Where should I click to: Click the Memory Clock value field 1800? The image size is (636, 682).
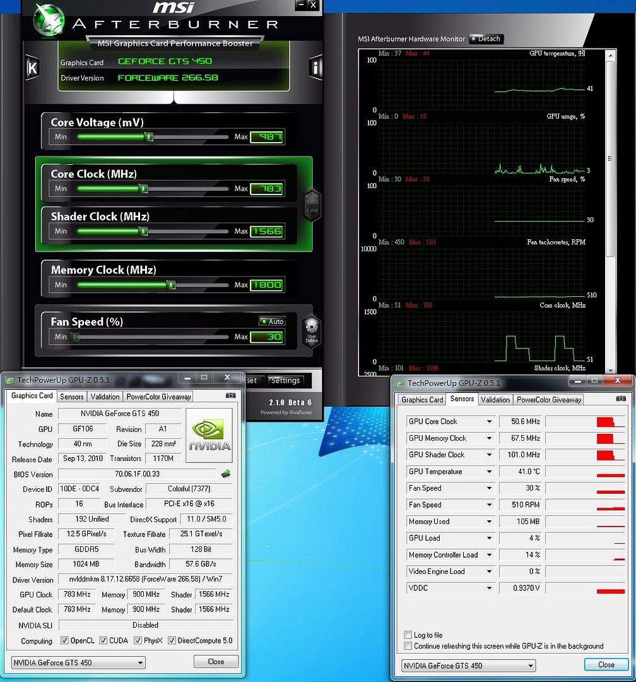coord(268,285)
